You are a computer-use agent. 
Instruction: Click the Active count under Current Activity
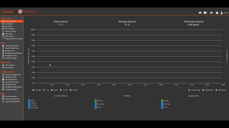(29, 100)
